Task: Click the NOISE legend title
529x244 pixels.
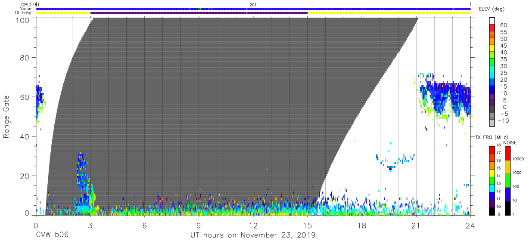Action: (x=510, y=142)
